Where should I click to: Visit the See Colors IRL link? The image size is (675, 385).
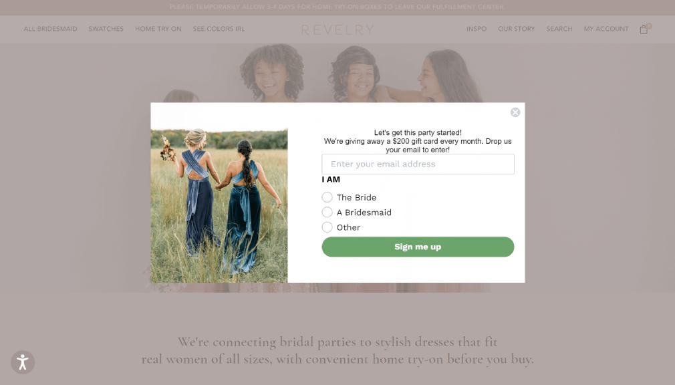pos(219,29)
